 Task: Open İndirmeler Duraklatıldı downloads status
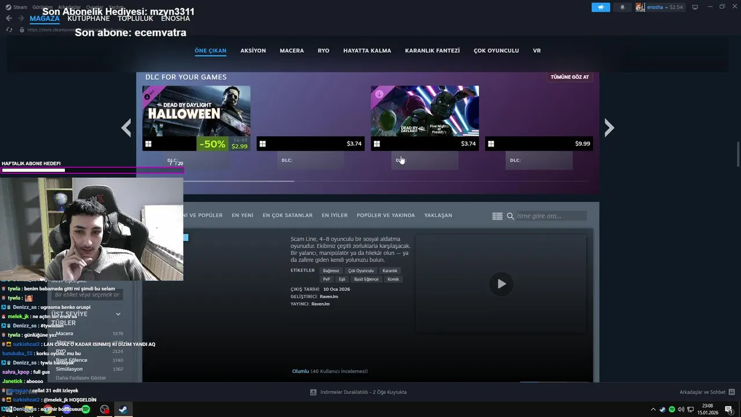point(358,392)
